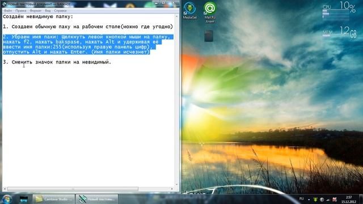Click the horizontal scrollbar left arrow

pos(5,189)
